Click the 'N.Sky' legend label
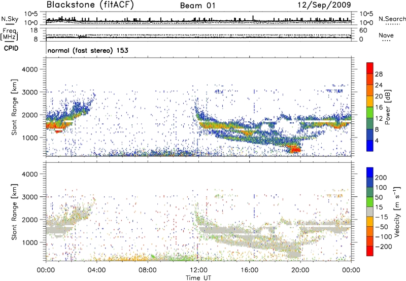406x281 pixels. [x=10, y=19]
